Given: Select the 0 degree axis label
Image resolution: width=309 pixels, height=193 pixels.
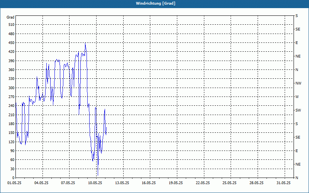Looking at the screenshot, I should (x=13, y=178).
